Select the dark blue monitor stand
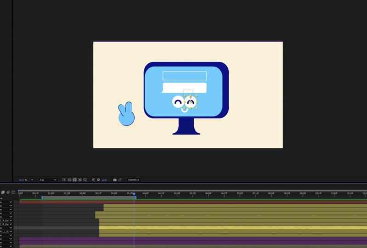 [x=186, y=126]
